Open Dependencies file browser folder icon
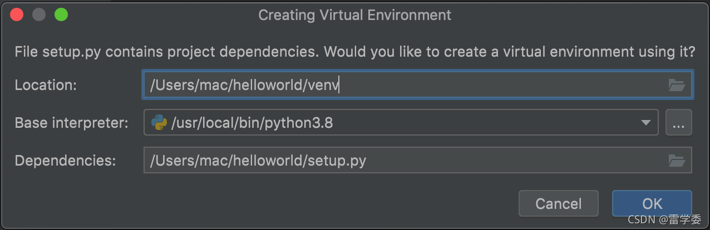This screenshot has height=230, width=710. pyautogui.click(x=676, y=161)
